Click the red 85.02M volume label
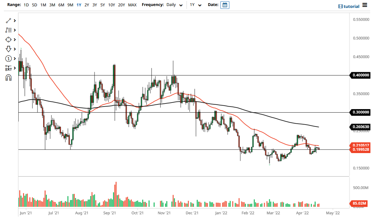This screenshot has height=222, width=374. (x=360, y=204)
